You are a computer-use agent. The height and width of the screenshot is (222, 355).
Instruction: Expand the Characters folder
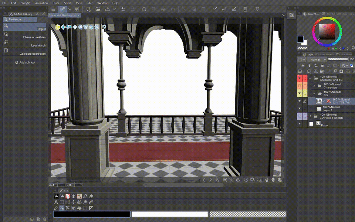click(x=314, y=86)
